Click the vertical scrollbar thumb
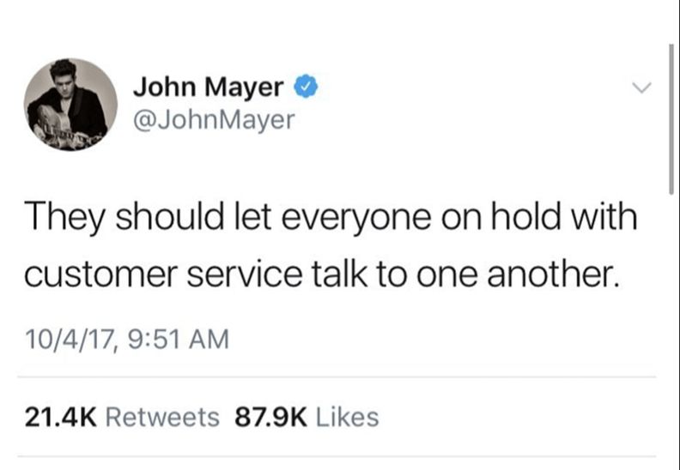 pos(671,118)
